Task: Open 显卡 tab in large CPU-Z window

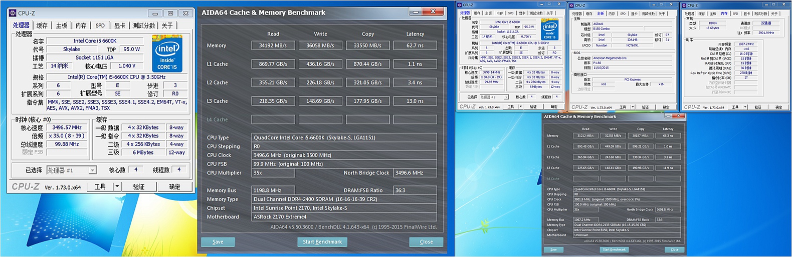Action: tap(120, 25)
